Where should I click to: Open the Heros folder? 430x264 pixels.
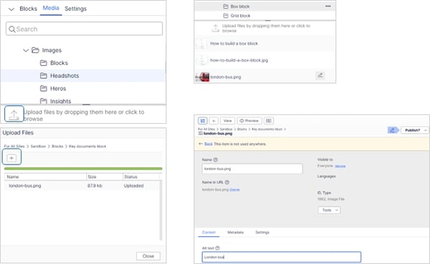tap(58, 89)
